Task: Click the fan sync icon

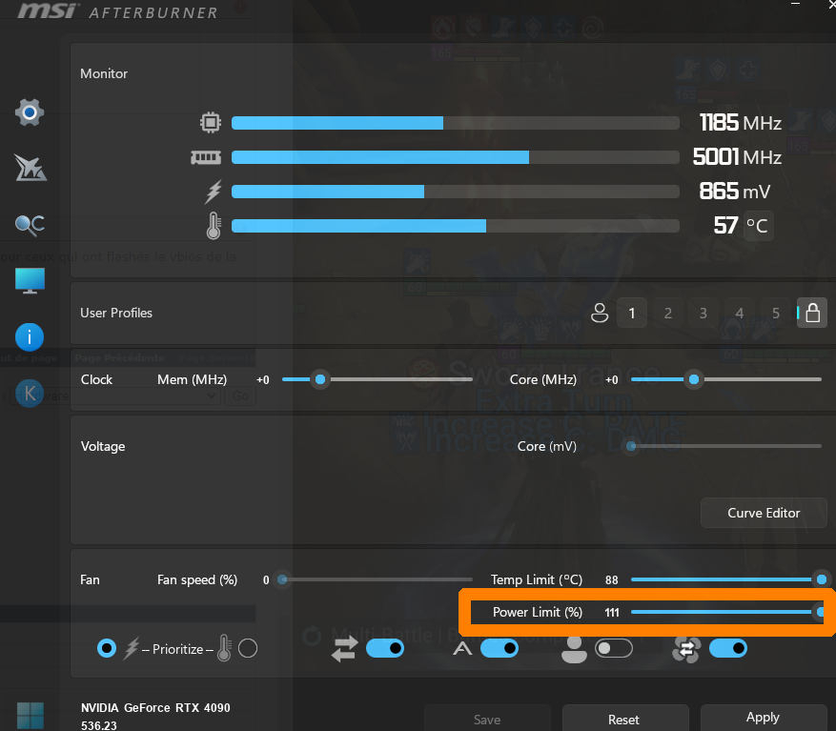Action: (686, 649)
